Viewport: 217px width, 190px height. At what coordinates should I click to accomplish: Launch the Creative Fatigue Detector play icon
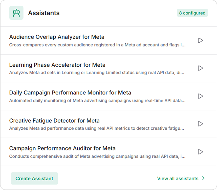(x=200, y=124)
